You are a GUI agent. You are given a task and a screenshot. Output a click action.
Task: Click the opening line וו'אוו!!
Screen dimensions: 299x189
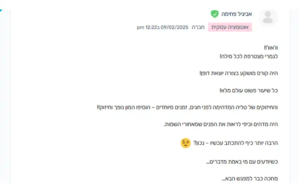tap(271, 48)
